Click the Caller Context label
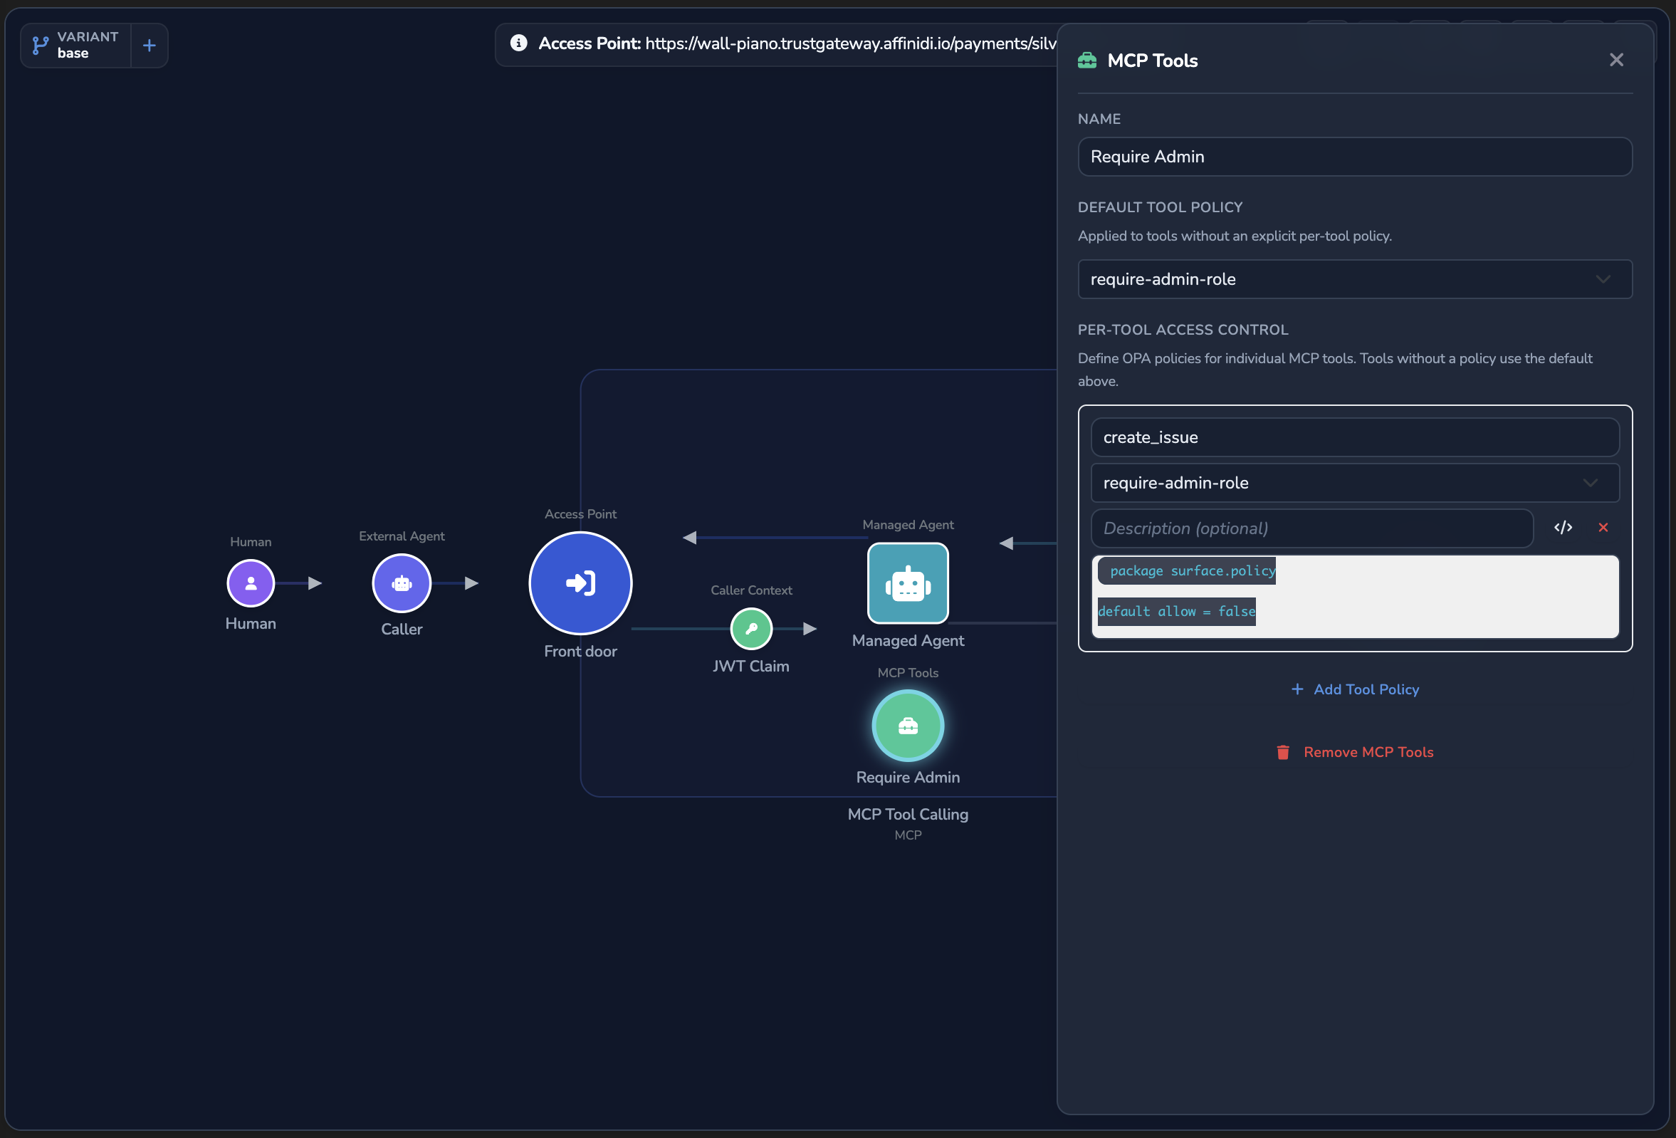1676x1138 pixels. point(751,590)
